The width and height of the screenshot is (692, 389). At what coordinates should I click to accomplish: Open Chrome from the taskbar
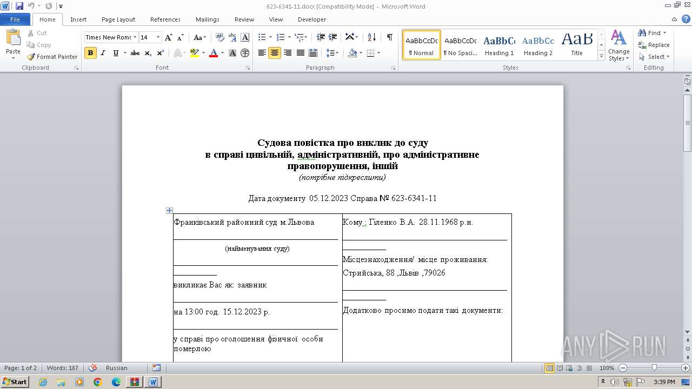point(98,382)
